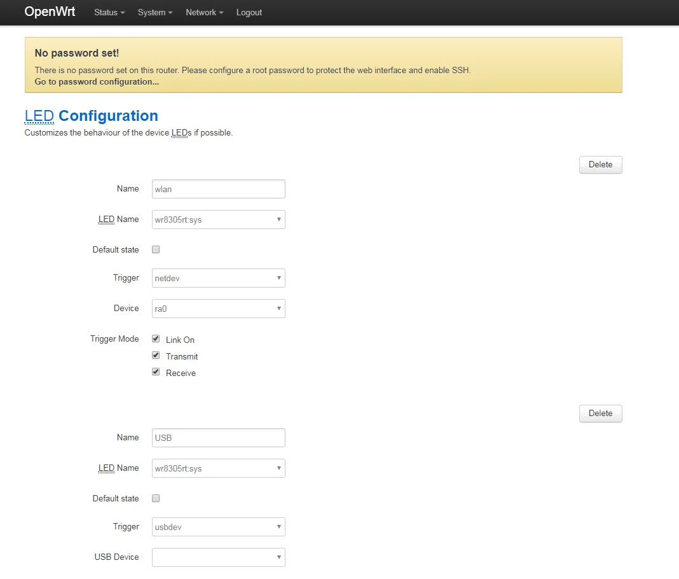
Task: Click the LED abbreviation in the heading
Action: (x=39, y=116)
